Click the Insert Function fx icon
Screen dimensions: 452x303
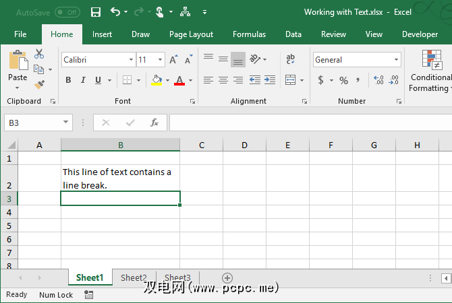154,123
